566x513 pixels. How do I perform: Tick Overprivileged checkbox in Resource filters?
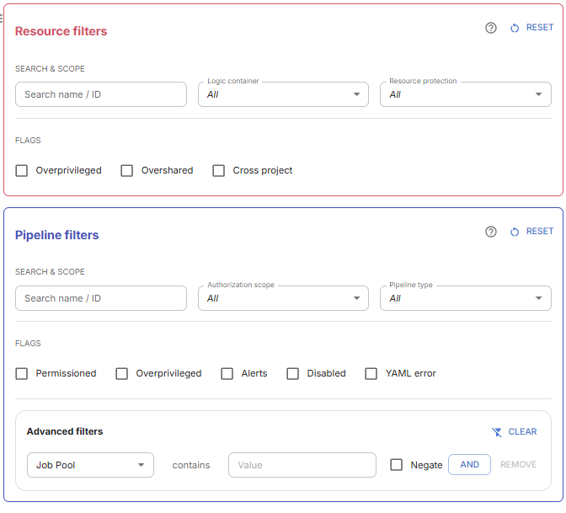[22, 170]
